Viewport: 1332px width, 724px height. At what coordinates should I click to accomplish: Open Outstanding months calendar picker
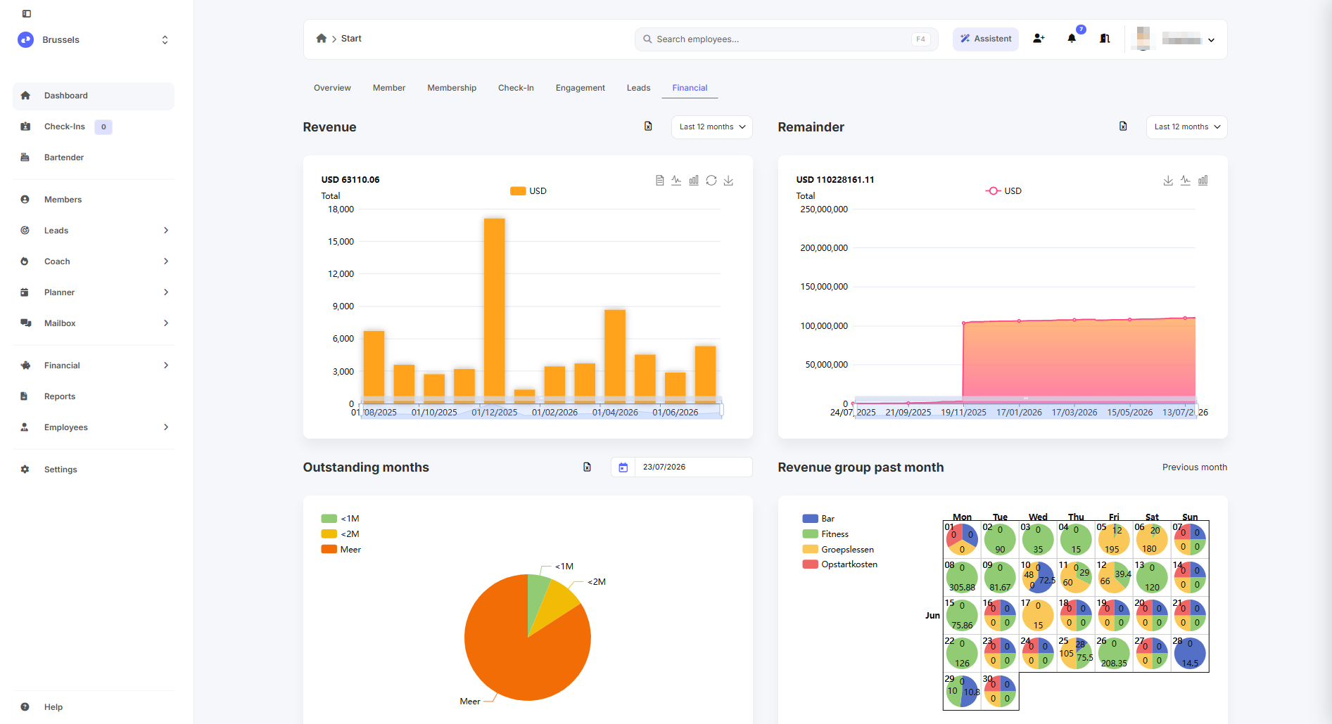(623, 467)
